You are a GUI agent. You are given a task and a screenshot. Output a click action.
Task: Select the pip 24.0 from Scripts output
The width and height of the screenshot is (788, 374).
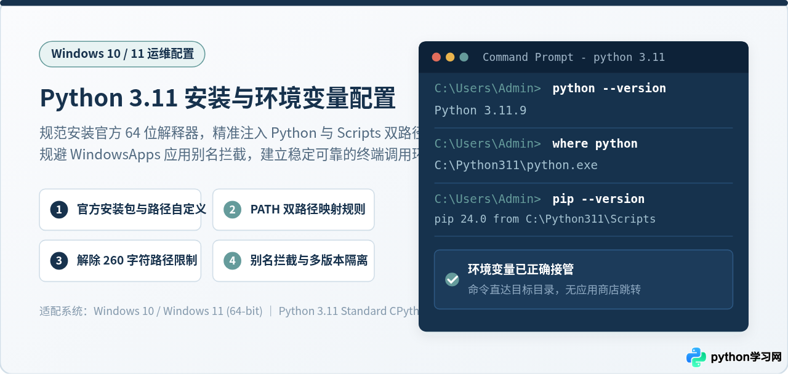coord(545,219)
